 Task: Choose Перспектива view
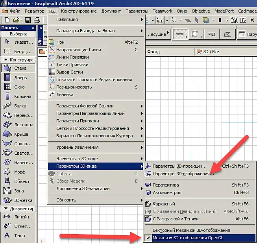tap(200, 185)
